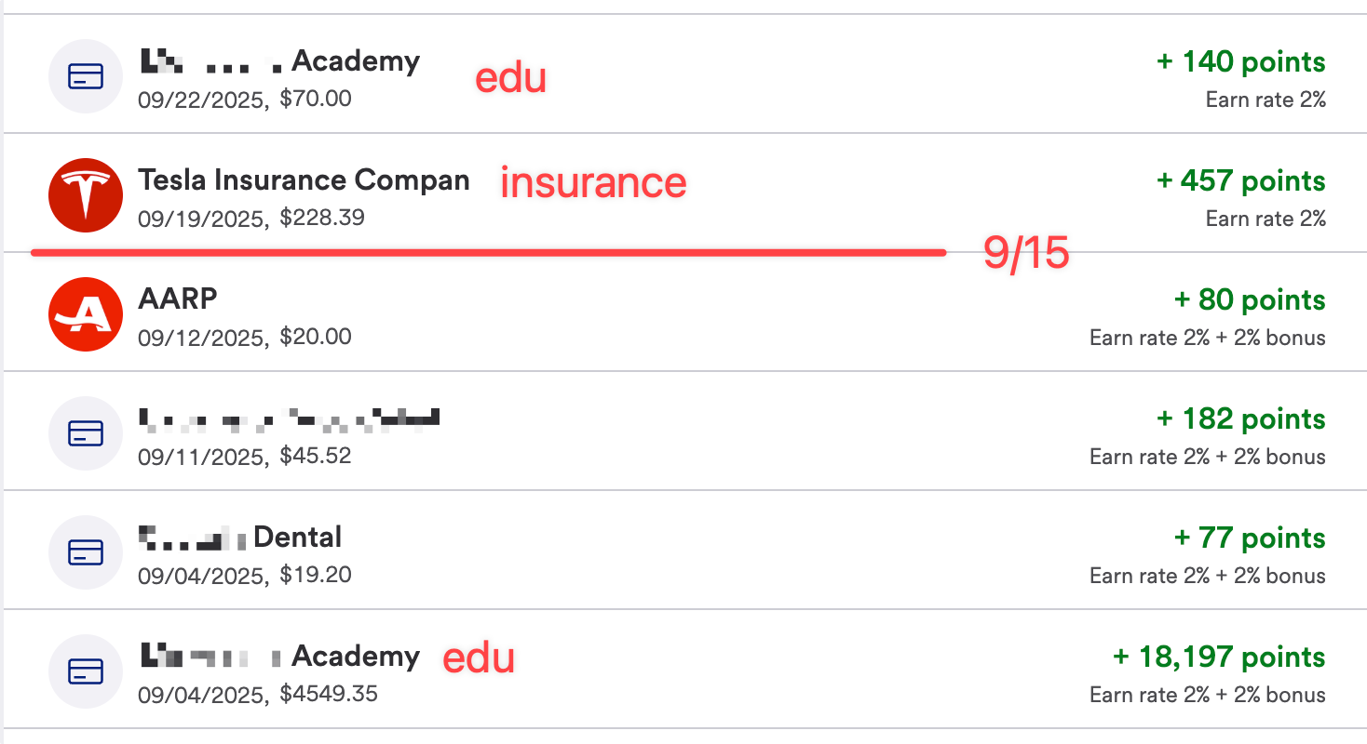The image size is (1367, 744).
Task: Click the +457 points label
Action: point(1240,180)
